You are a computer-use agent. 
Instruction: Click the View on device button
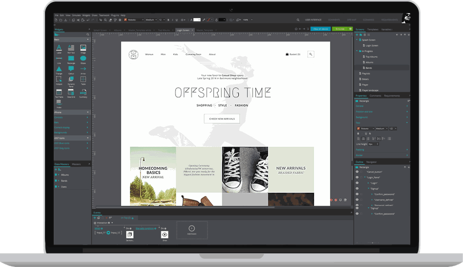(321, 29)
